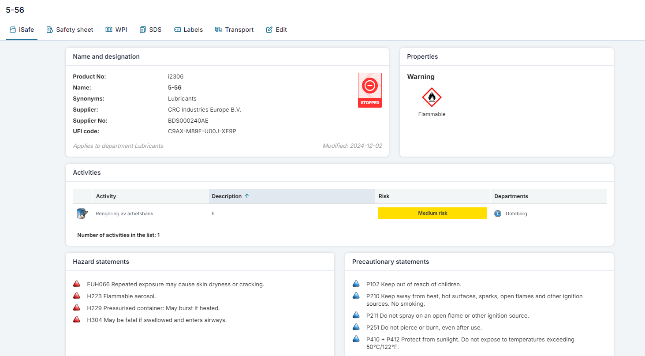
Task: Open the Rengöring av arbetsbänk activity
Action: point(124,214)
